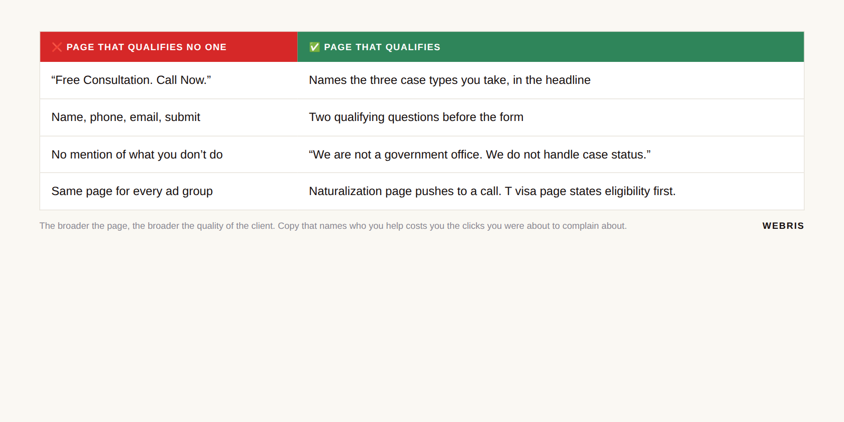Screen dimensions: 844x422
Task: Click 'Same page for every ad group'
Action: pos(132,191)
